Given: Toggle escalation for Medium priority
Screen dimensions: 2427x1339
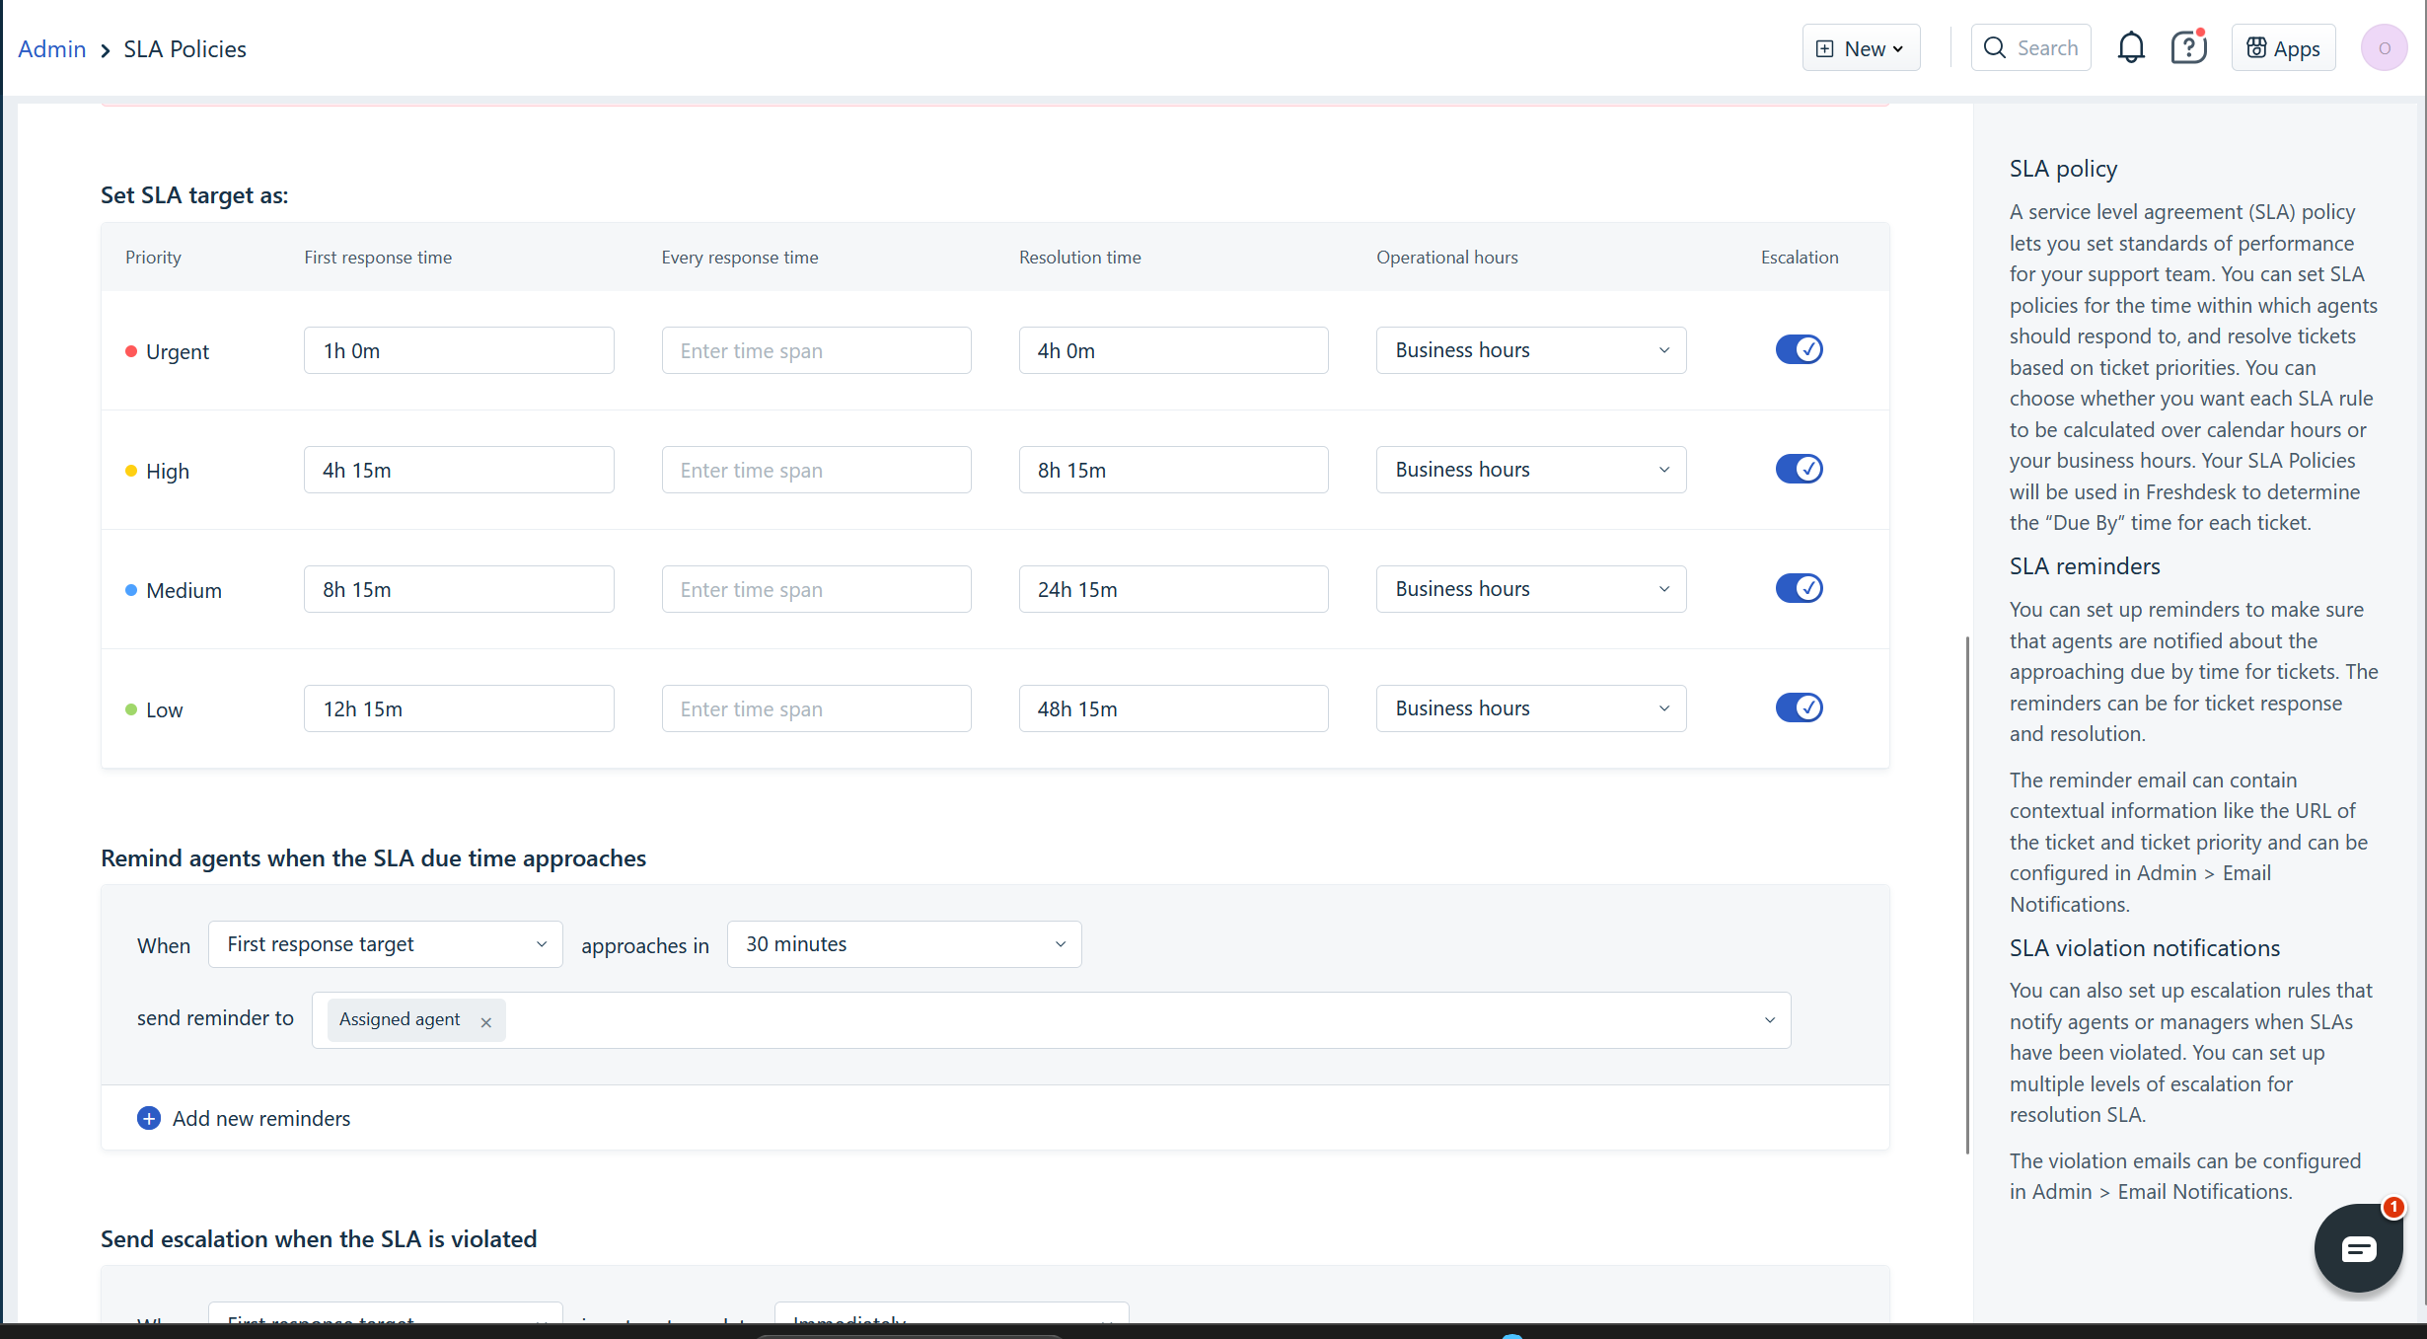Looking at the screenshot, I should [x=1799, y=588].
